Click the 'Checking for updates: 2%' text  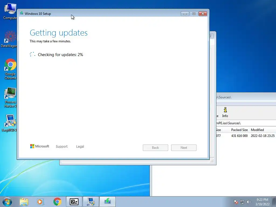click(60, 54)
